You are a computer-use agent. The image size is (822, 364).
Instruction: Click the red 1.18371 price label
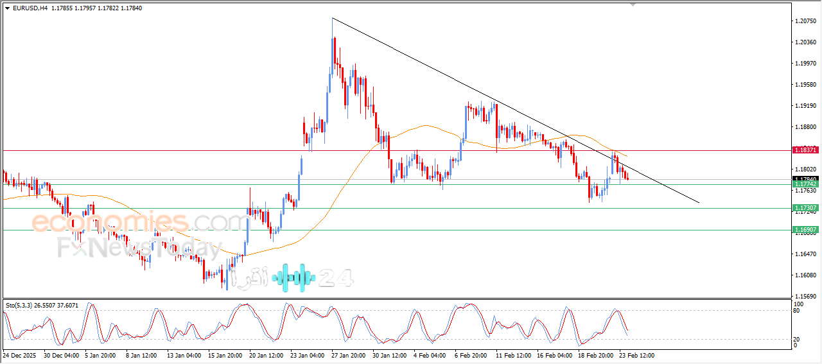coord(805,150)
